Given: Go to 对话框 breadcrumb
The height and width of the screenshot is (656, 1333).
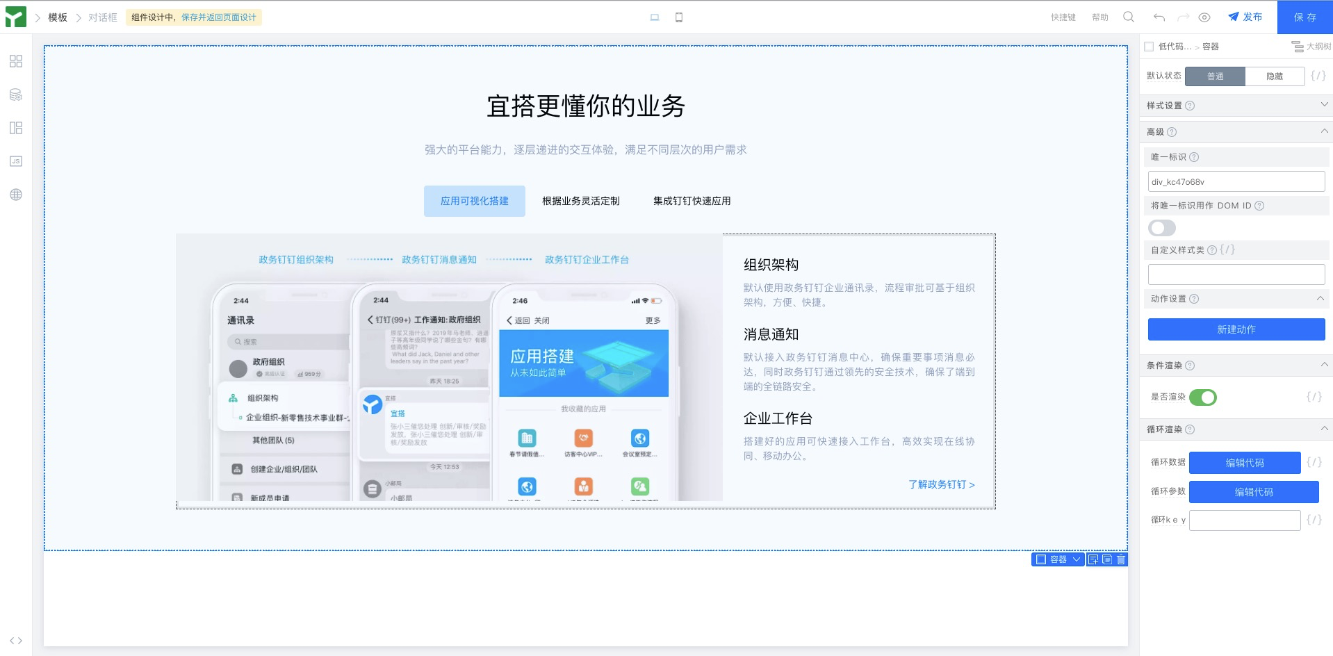Looking at the screenshot, I should pyautogui.click(x=103, y=17).
